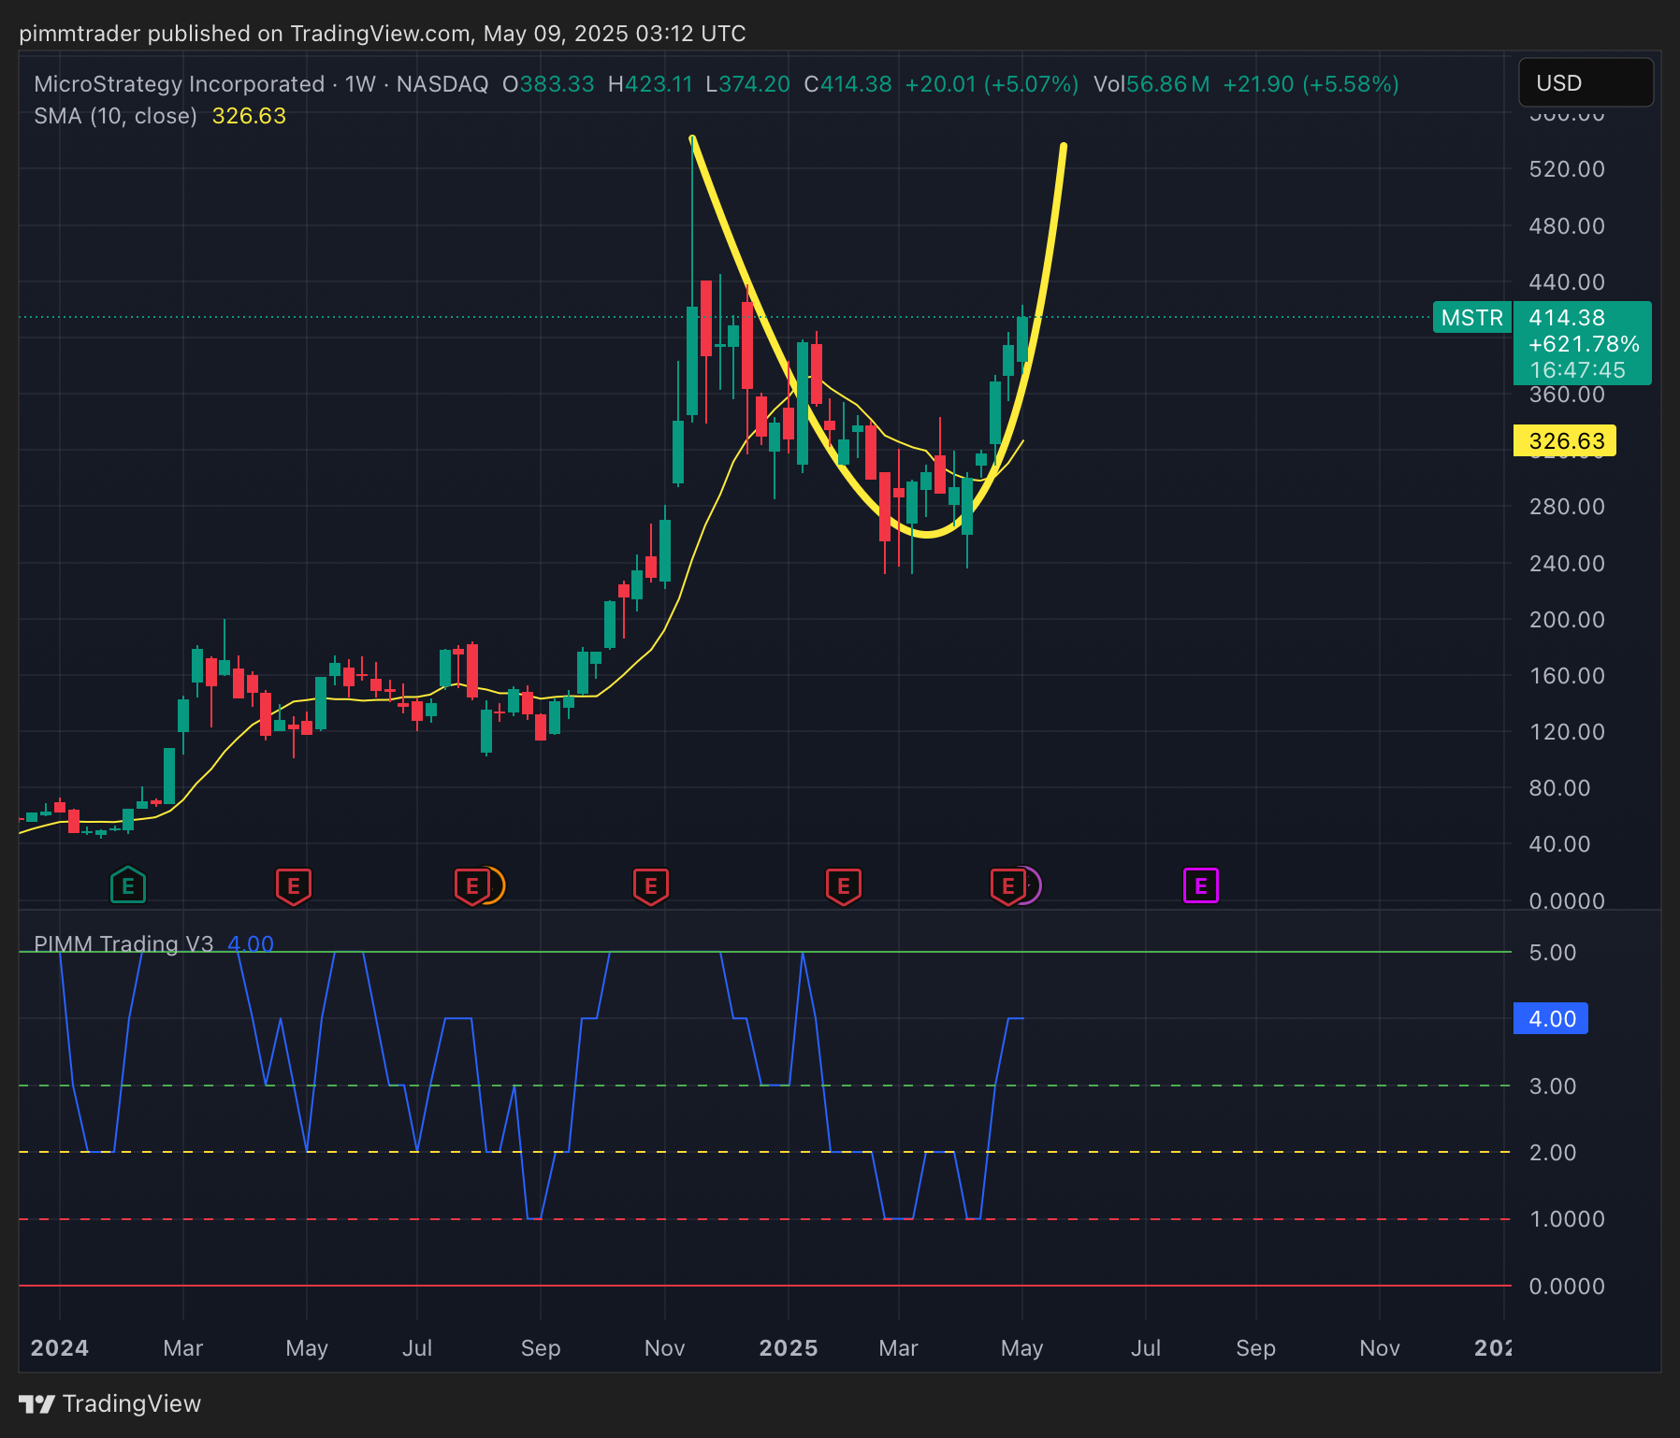Click the 440.00 price axis label

[1567, 282]
